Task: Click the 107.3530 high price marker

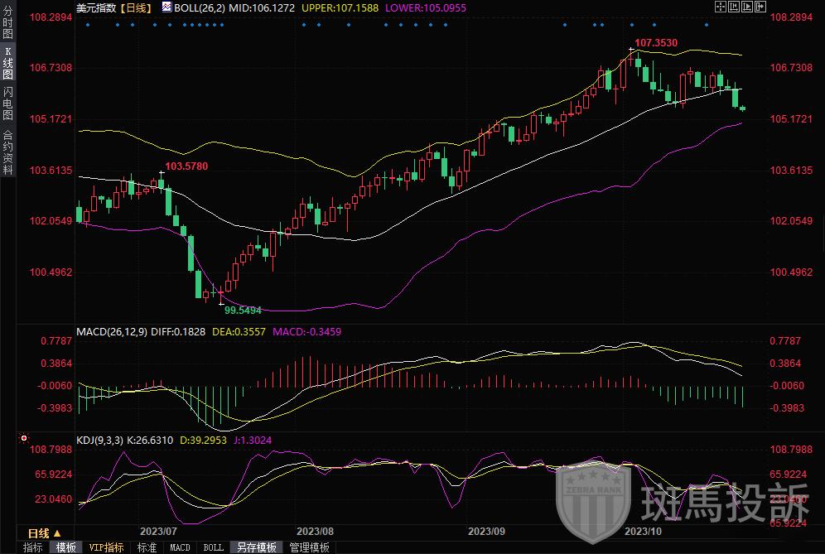Action: pyautogui.click(x=655, y=42)
